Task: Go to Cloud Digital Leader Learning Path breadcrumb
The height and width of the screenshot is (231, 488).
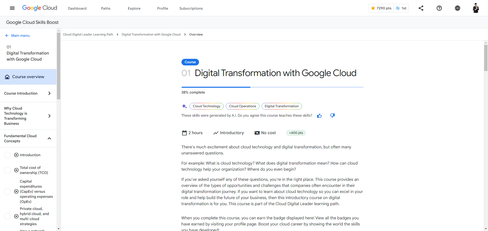Action: coord(88,34)
